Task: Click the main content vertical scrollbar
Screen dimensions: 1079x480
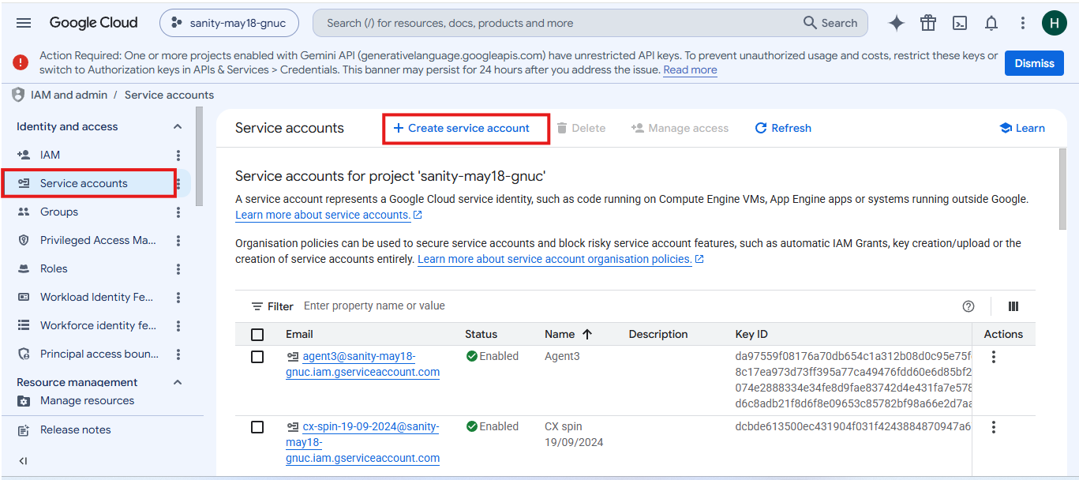Action: [1062, 189]
